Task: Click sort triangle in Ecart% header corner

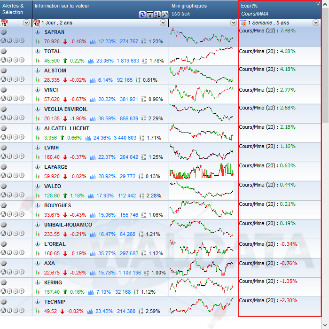Action: click(318, 3)
